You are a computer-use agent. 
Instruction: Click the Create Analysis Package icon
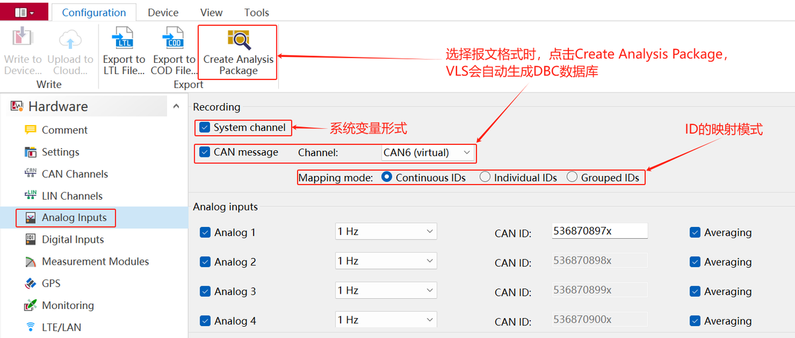point(237,40)
